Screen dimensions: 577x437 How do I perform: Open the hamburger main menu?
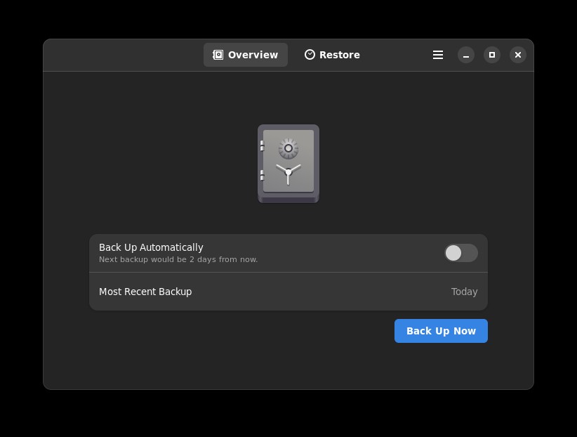tap(438, 55)
